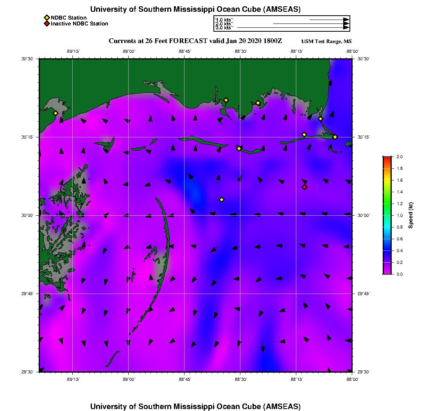Click the open-water yellow station just above 30°00'

(x=222, y=200)
